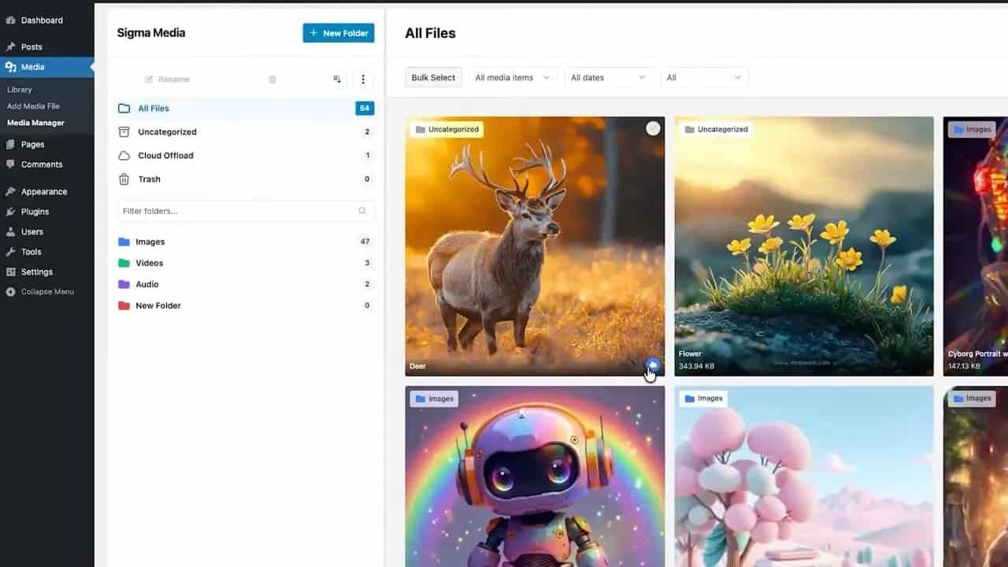Open Settings from the admin sidebar
The image size is (1008, 567).
pos(36,272)
